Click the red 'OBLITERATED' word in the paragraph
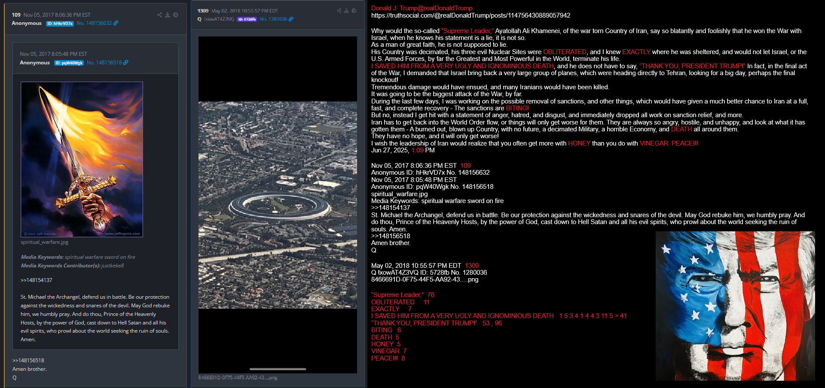Viewport: 825px width, 388px height. [565, 52]
